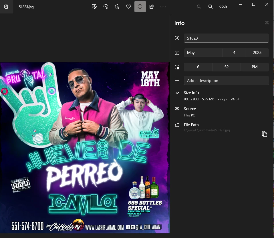Edit the file name field 51823
The image size is (274, 238).
point(226,38)
